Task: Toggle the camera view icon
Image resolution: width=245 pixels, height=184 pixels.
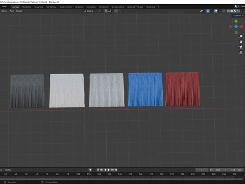Action: coord(241,47)
